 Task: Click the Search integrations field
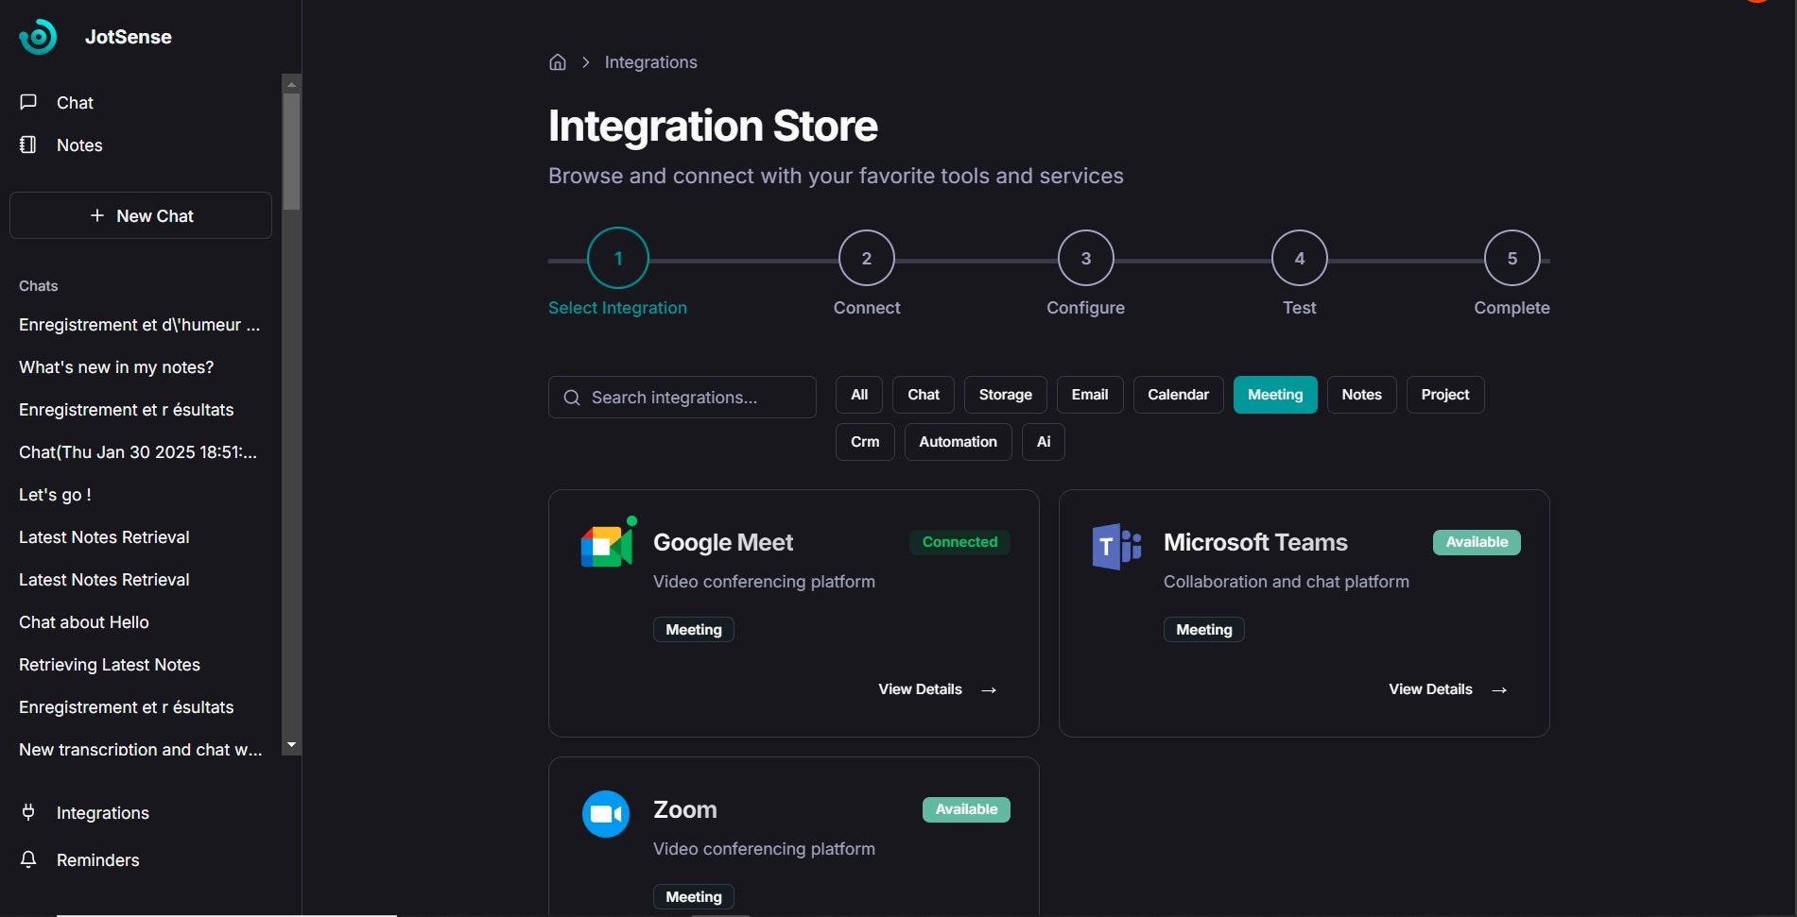click(x=683, y=398)
